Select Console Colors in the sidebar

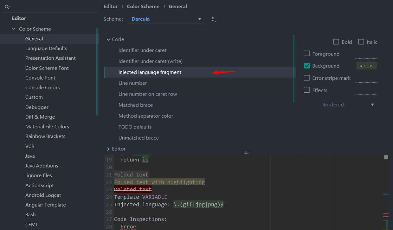coord(42,87)
